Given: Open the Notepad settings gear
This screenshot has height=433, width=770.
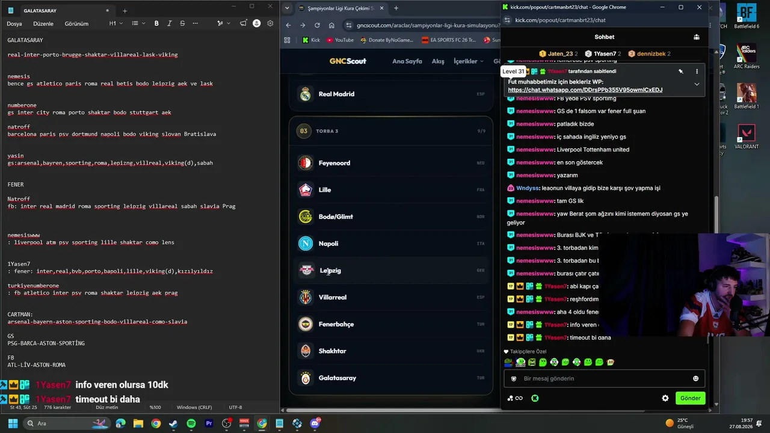Looking at the screenshot, I should point(270,23).
